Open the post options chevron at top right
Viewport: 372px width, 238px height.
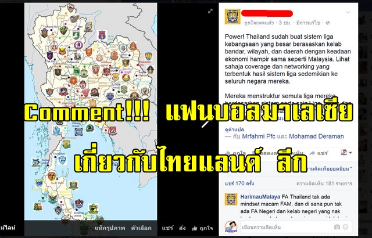point(348,12)
